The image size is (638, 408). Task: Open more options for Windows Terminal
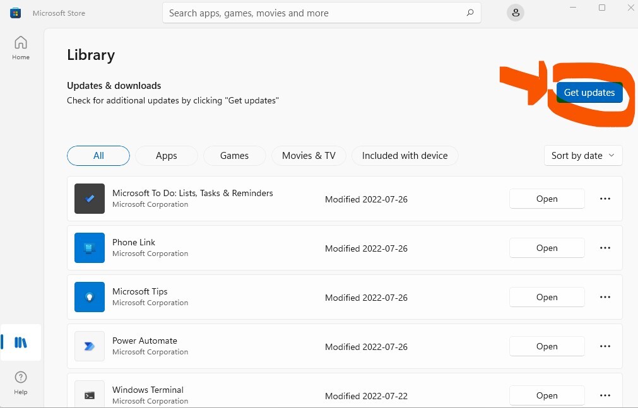(x=605, y=395)
